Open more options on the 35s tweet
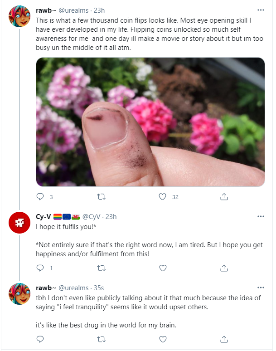Screen dimensions: 276x351 click(261, 288)
